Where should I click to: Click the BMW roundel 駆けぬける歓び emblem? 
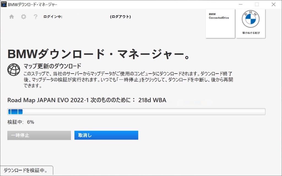pyautogui.click(x=250, y=23)
